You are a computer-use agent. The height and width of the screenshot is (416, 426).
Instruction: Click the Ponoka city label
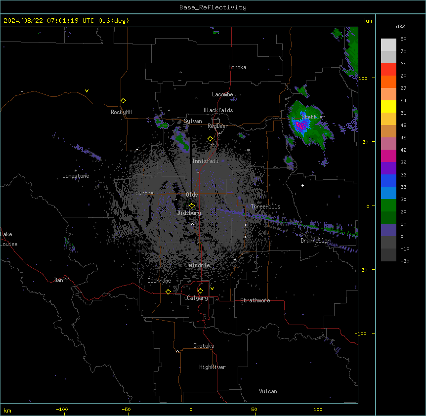(x=237, y=67)
